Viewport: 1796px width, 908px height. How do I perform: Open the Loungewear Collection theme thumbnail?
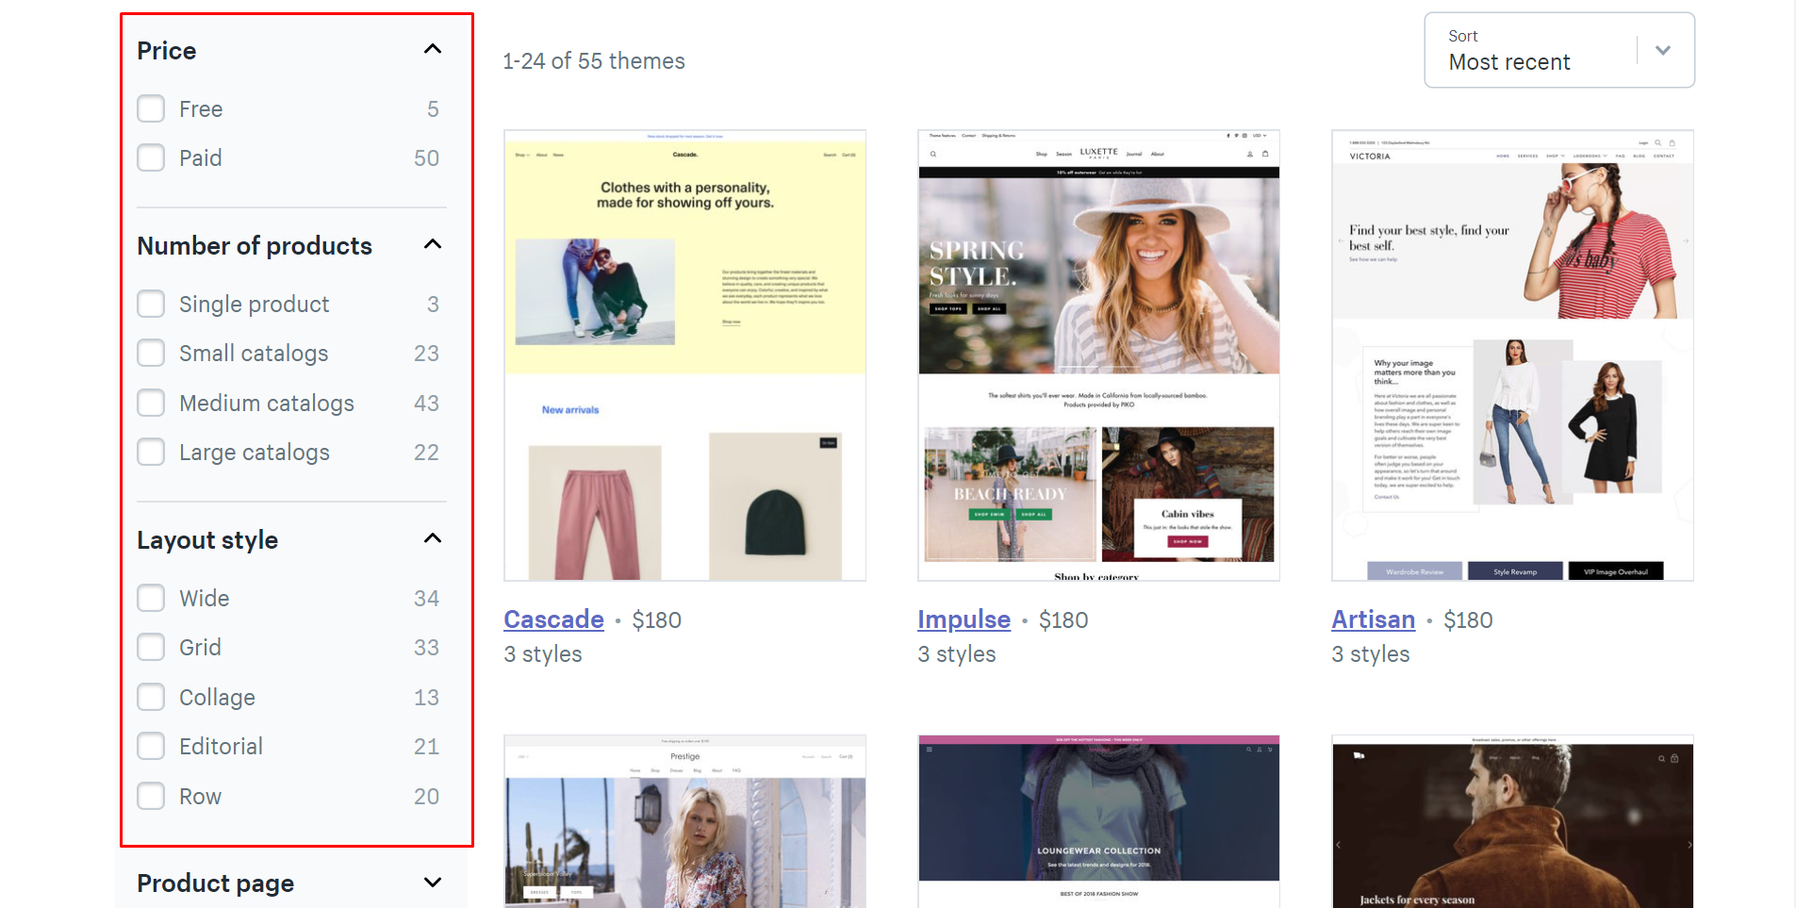coord(1098,821)
